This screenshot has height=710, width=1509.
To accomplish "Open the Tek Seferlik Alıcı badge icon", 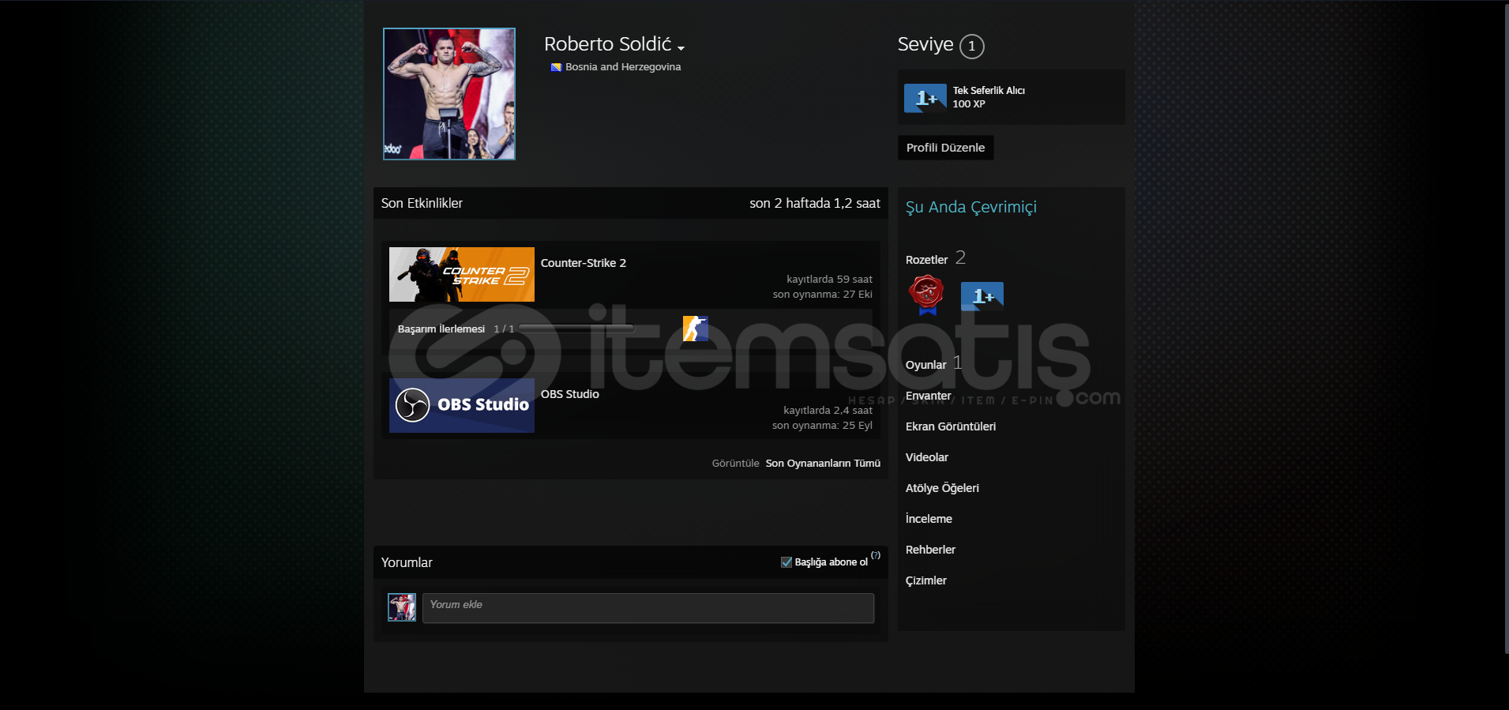I will pyautogui.click(x=925, y=98).
